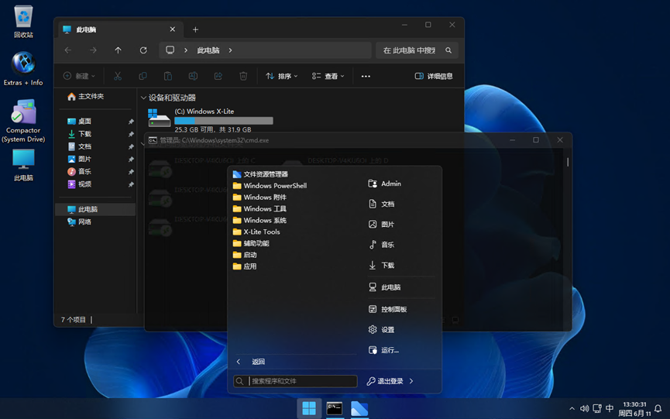Screen dimensions: 670x419
Task: Go forward in File Explorer
Action: tap(93, 50)
